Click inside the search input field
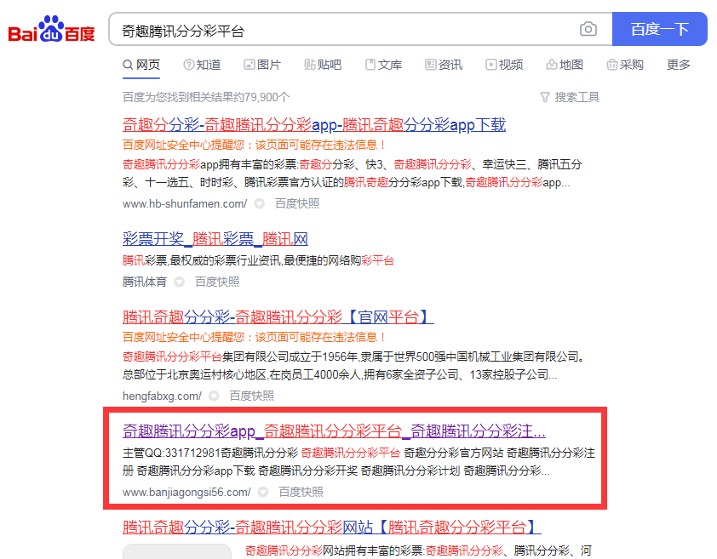Viewport: 717px width, 559px height. pyautogui.click(x=341, y=28)
